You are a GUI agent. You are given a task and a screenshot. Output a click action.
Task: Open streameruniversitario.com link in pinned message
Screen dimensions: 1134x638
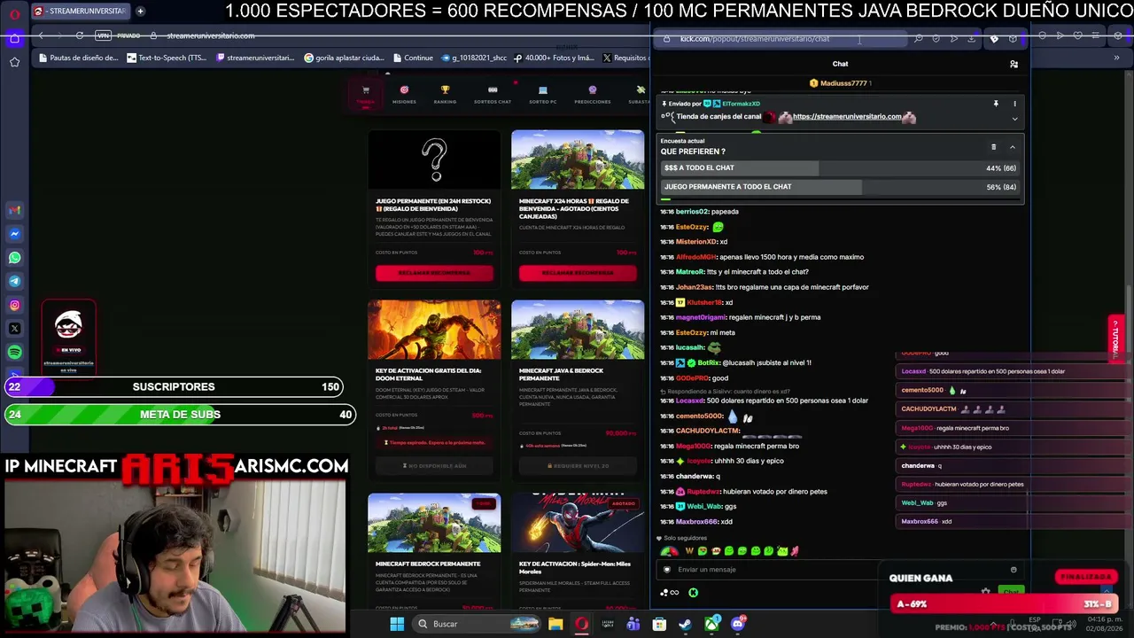point(847,116)
